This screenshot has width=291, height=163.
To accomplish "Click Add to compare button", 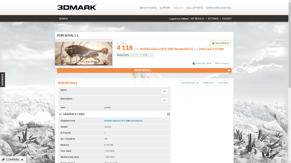I will pyautogui.click(x=222, y=63).
